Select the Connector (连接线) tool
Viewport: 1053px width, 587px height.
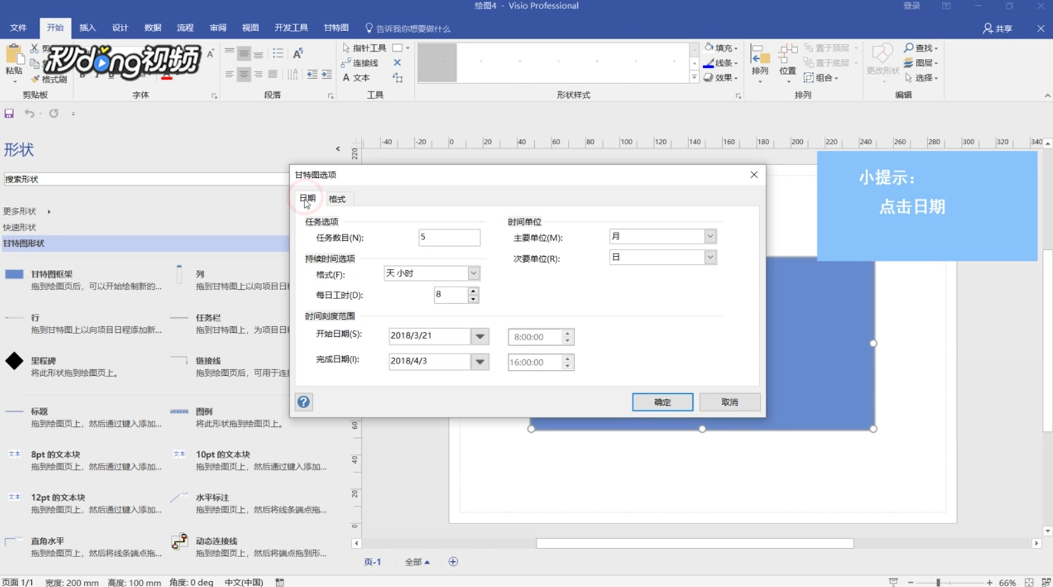(359, 63)
